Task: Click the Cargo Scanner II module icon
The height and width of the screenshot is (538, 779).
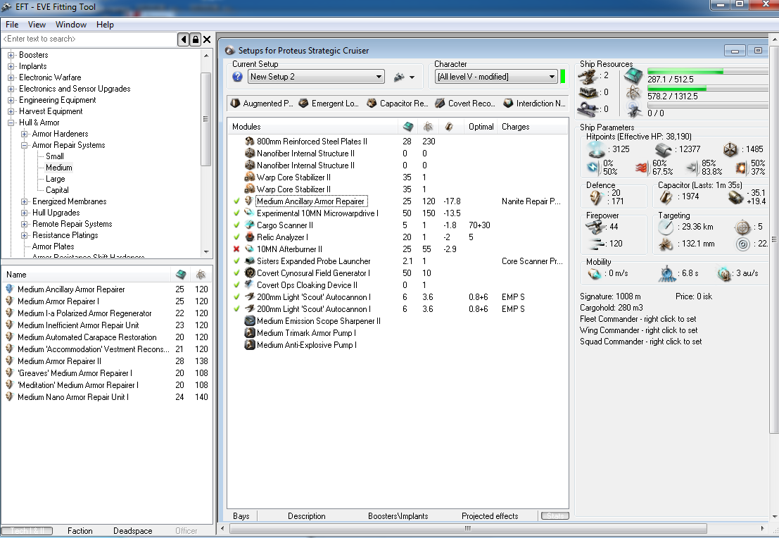Action: [249, 225]
